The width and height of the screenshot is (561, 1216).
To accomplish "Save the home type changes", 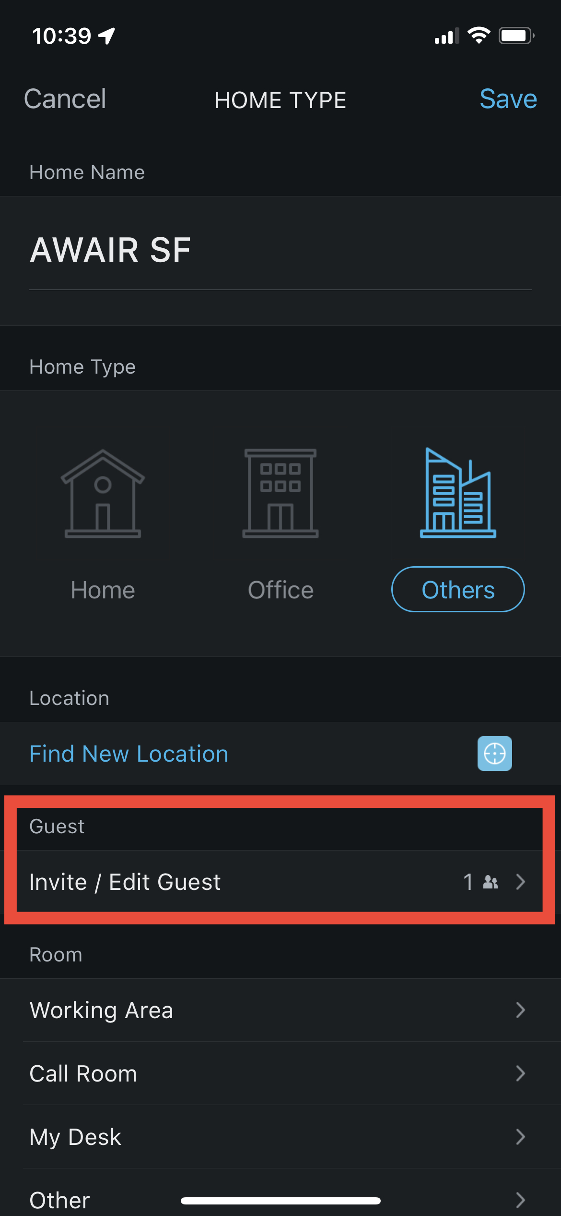I will tap(508, 99).
